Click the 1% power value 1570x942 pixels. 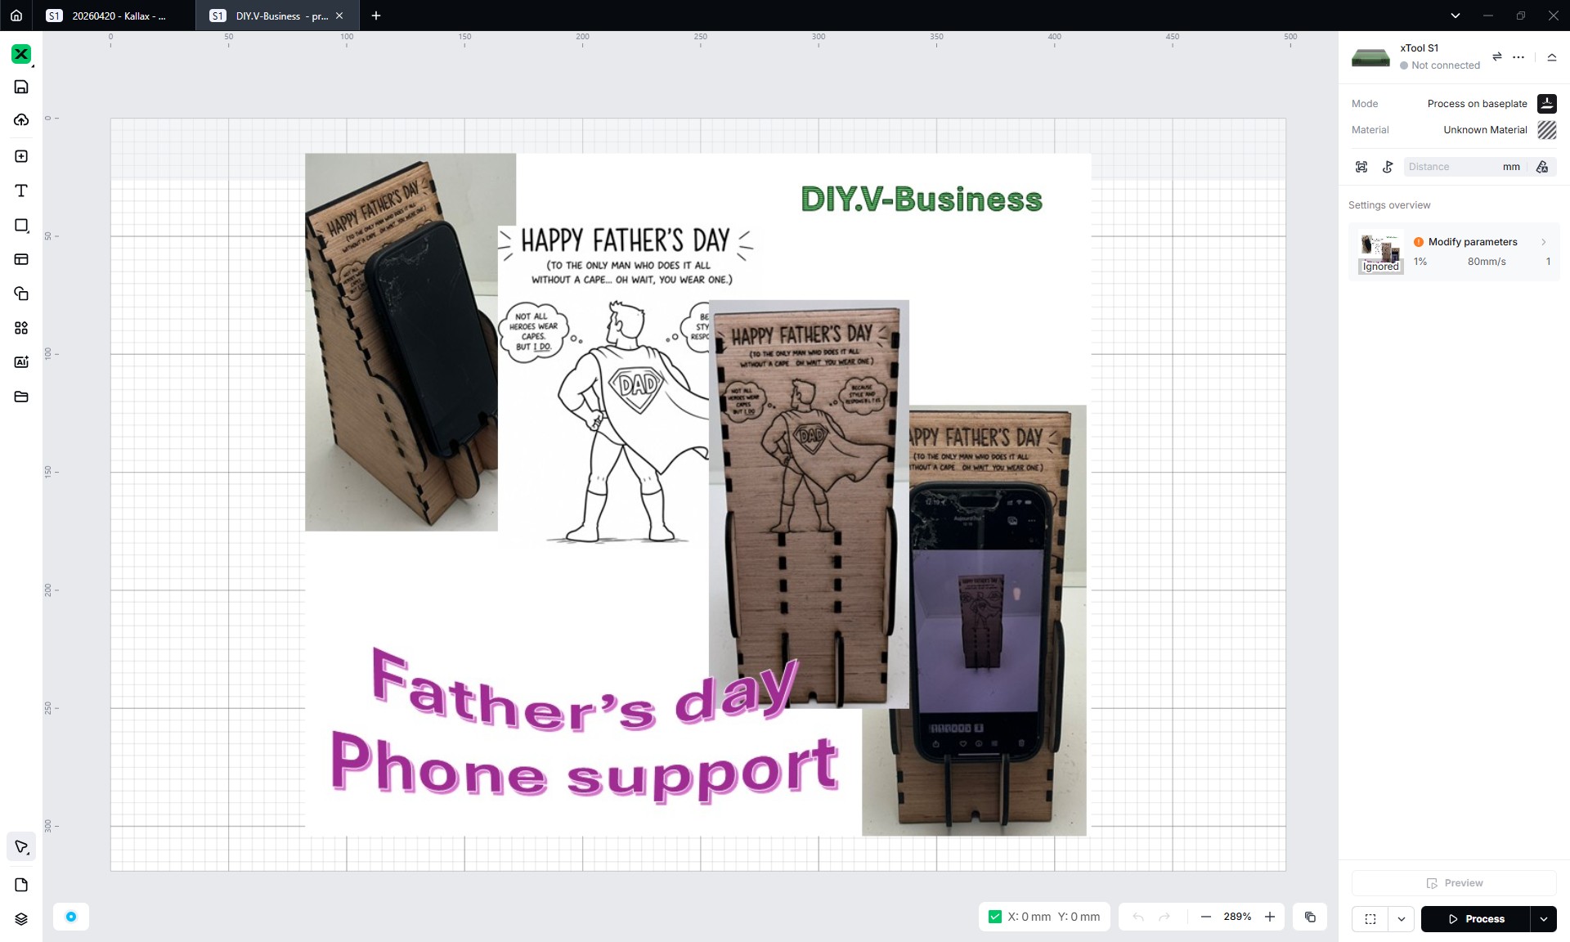tap(1420, 262)
